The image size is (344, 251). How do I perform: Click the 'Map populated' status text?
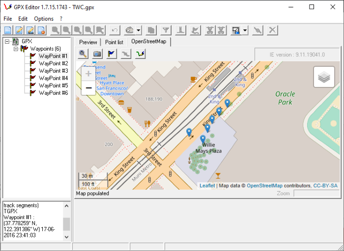pyautogui.click(x=92, y=194)
